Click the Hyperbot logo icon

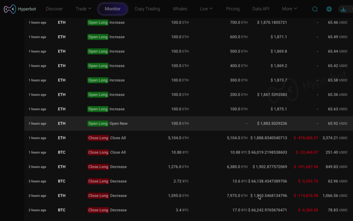point(9,9)
